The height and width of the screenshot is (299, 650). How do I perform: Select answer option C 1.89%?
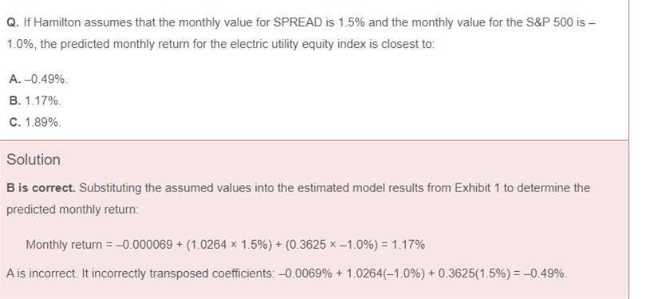35,122
